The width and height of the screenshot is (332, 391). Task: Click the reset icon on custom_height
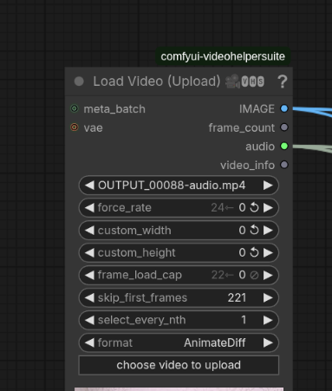pyautogui.click(x=254, y=252)
